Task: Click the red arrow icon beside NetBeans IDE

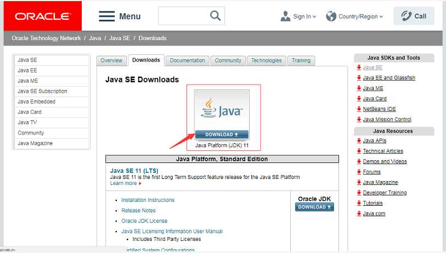Action: [359, 109]
